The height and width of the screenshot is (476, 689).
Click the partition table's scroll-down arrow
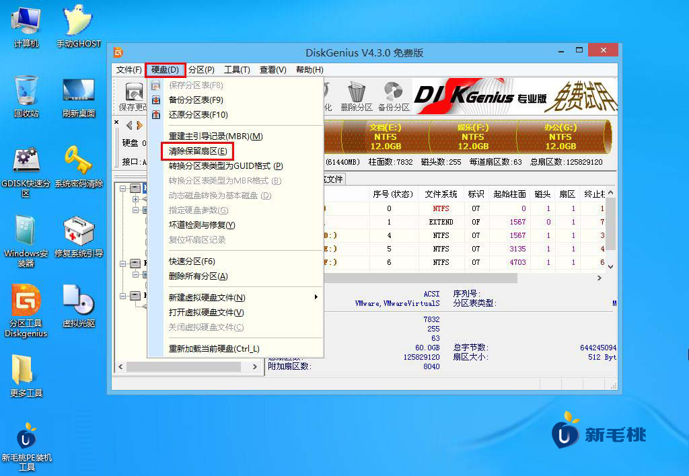(611, 266)
